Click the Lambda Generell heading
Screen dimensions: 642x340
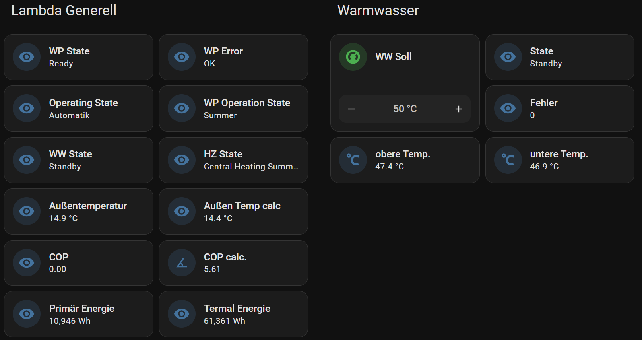[64, 10]
